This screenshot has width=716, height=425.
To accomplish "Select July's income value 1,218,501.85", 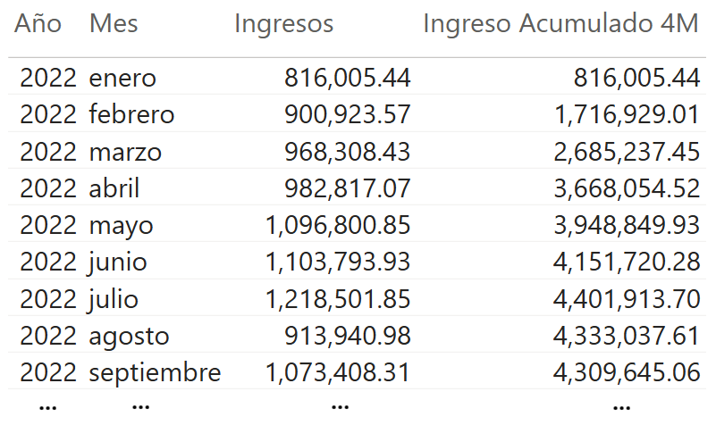I will pyautogui.click(x=338, y=299).
